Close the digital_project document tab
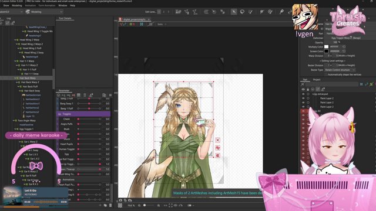 (x=149, y=19)
